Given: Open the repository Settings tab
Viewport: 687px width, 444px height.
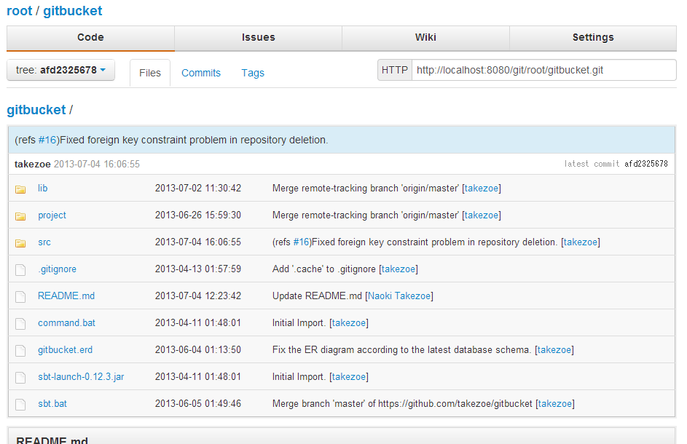Looking at the screenshot, I should coord(592,37).
